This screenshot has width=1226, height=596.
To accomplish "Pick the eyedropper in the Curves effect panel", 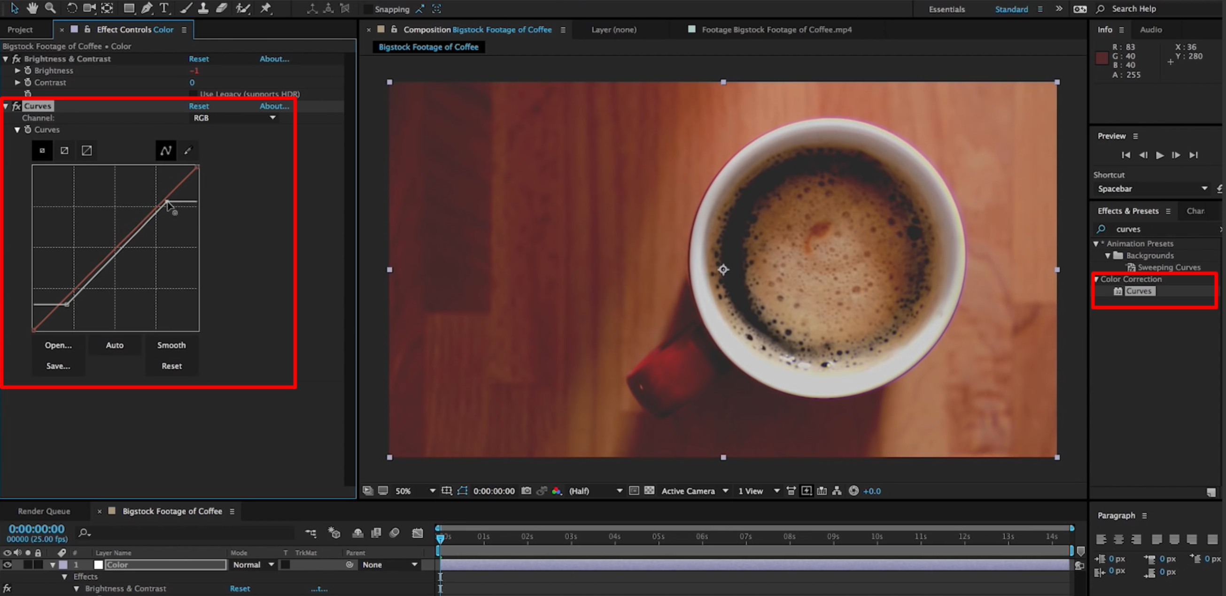I will [188, 150].
